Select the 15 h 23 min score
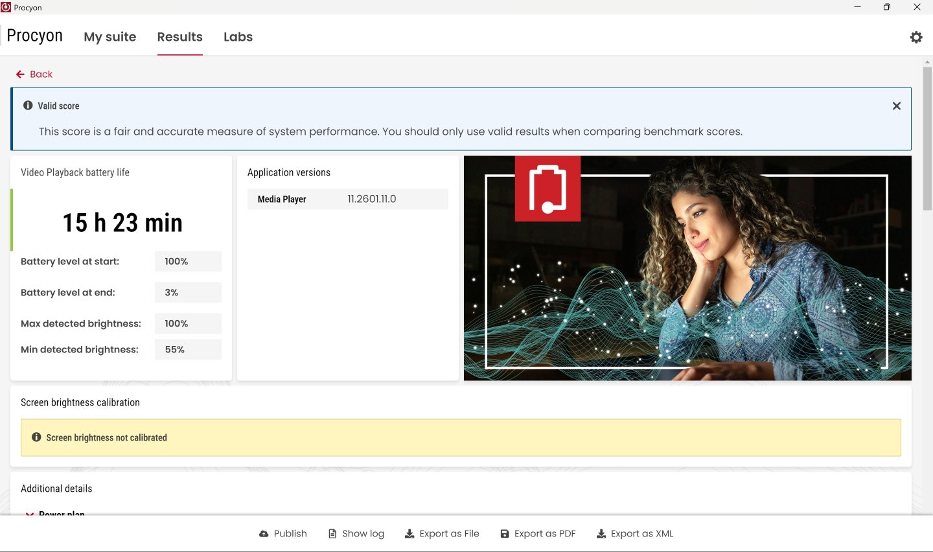The image size is (933, 552). coord(122,223)
